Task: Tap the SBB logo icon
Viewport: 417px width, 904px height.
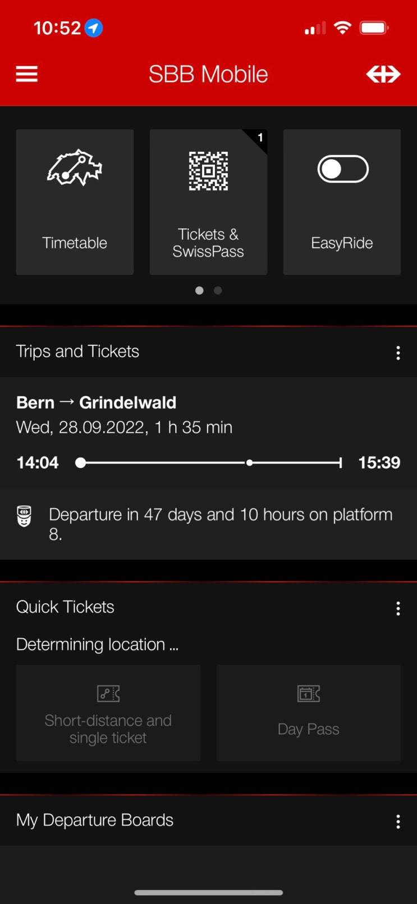Action: (383, 74)
